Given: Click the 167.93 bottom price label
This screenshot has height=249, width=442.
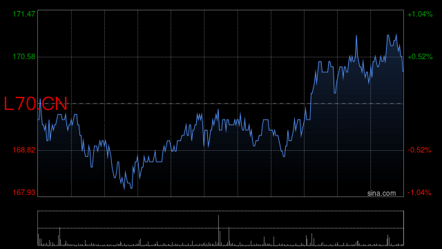Looking at the screenshot, I should tap(24, 192).
